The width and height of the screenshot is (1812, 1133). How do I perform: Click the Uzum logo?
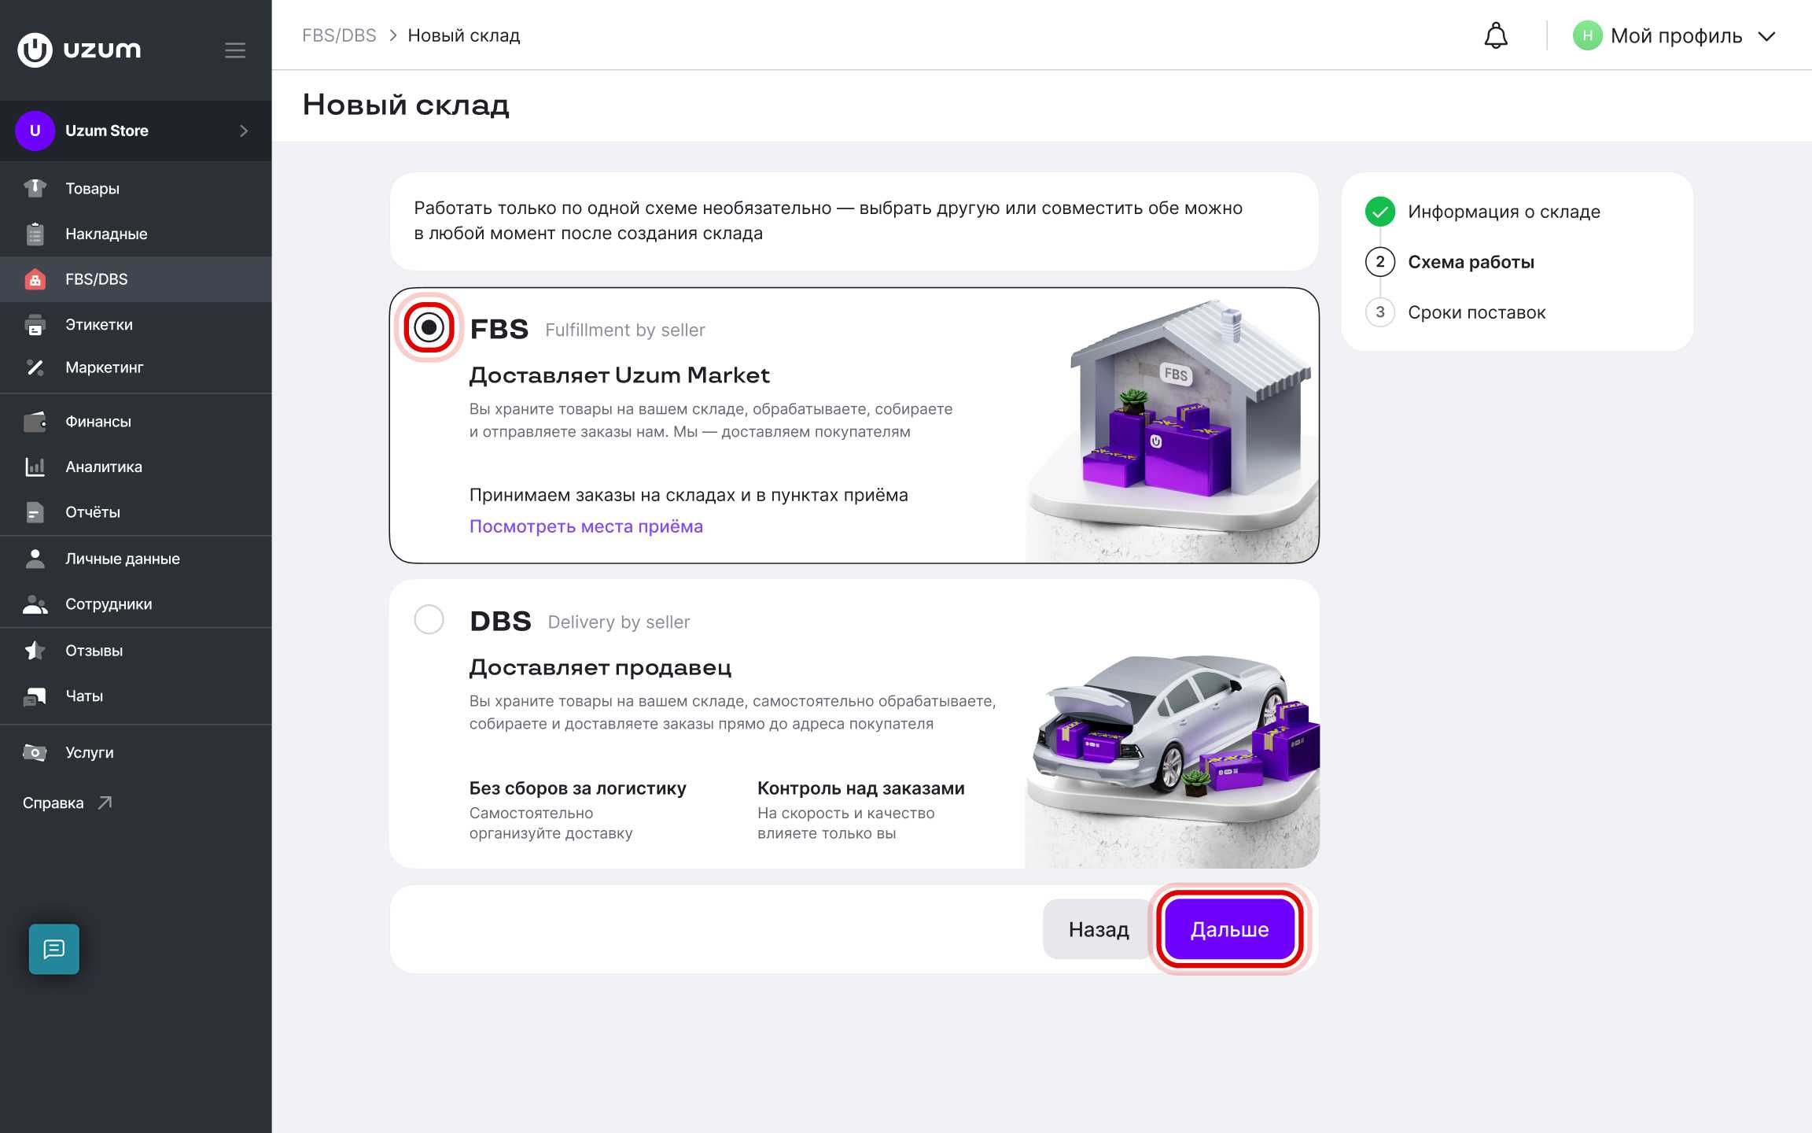[x=79, y=50]
